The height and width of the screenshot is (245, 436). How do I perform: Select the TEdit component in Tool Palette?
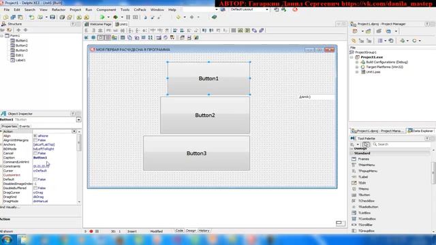coord(362,183)
